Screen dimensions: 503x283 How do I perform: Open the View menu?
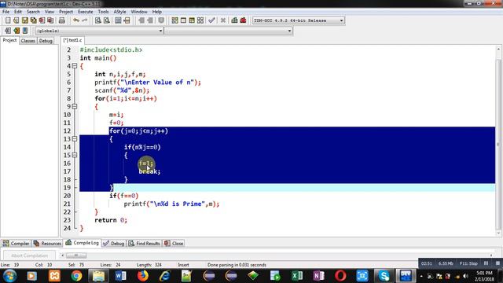pyautogui.click(x=49, y=12)
